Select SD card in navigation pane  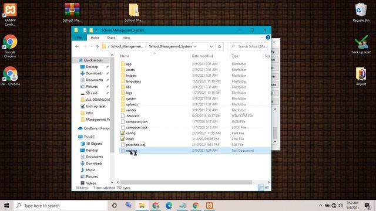[92, 93]
